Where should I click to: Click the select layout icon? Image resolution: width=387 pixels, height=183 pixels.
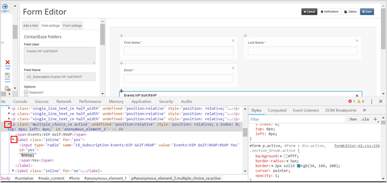coord(7,75)
